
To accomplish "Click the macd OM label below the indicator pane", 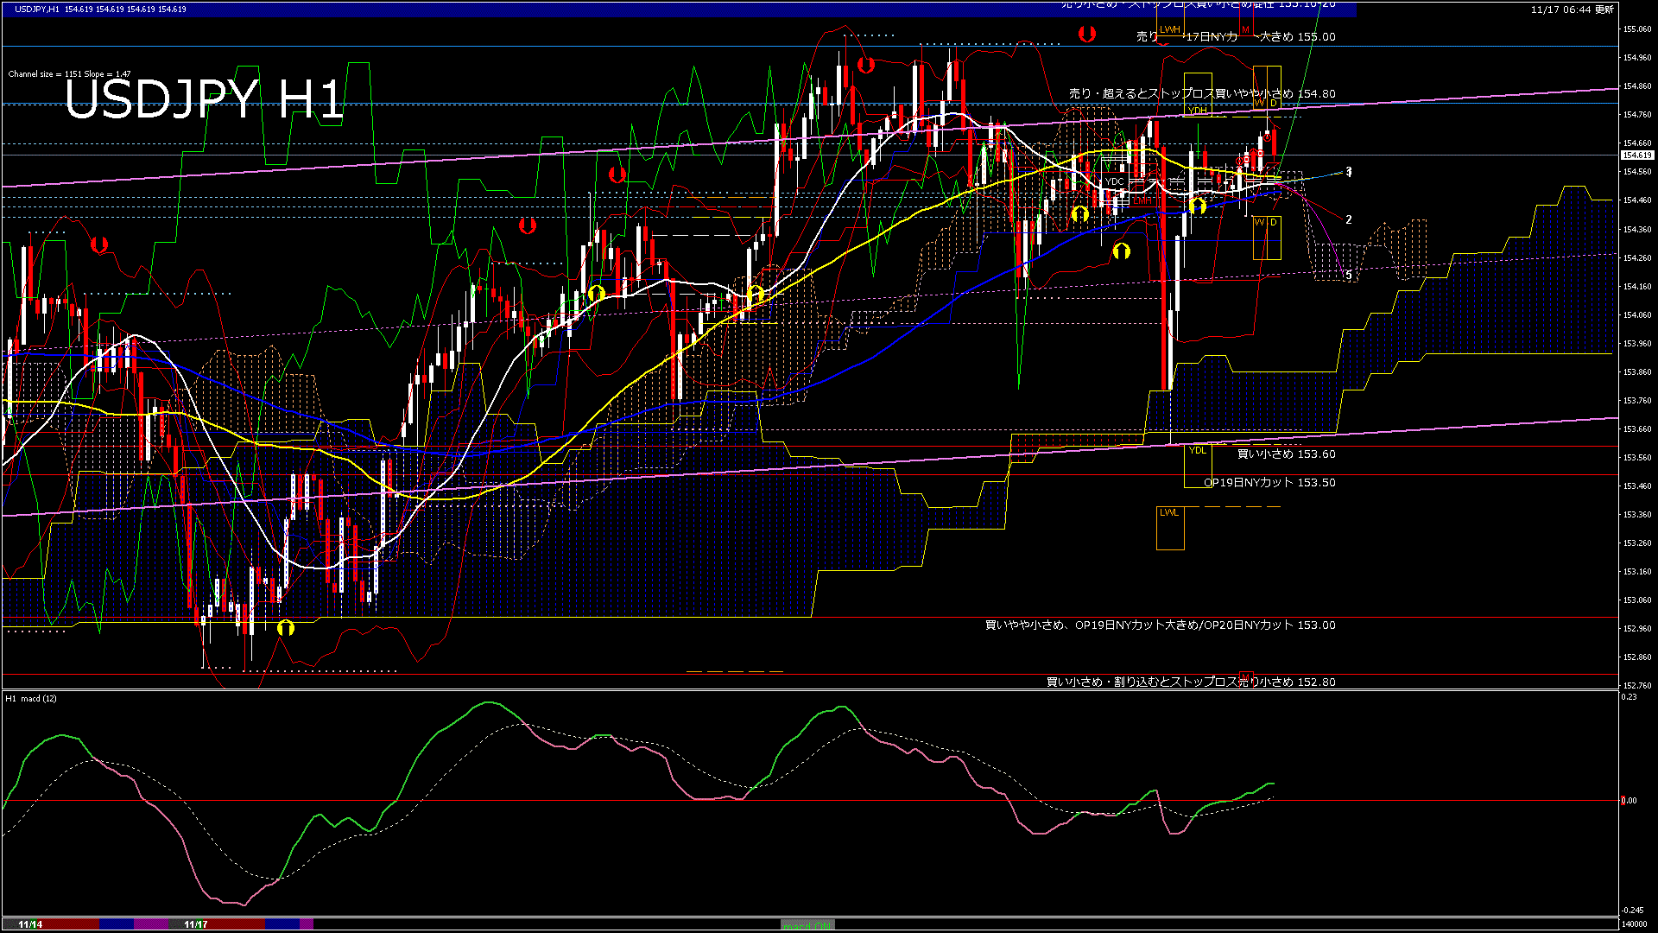I will (806, 924).
